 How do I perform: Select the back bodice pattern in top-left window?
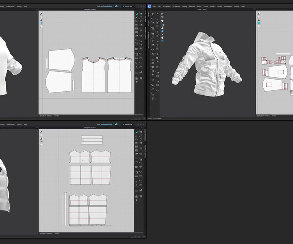tap(120, 75)
